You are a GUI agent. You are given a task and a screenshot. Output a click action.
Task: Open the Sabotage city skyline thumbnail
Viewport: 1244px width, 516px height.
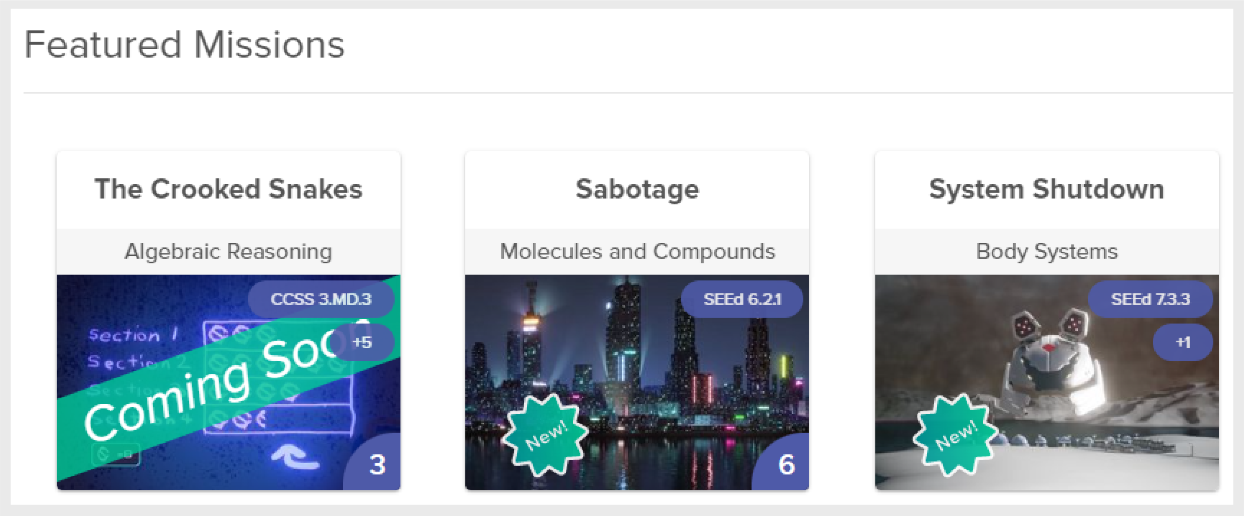[637, 382]
